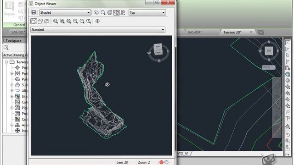This screenshot has height=165, width=294.
Task: Click the last zoom magnifier icon in row
Action: [x=89, y=21]
